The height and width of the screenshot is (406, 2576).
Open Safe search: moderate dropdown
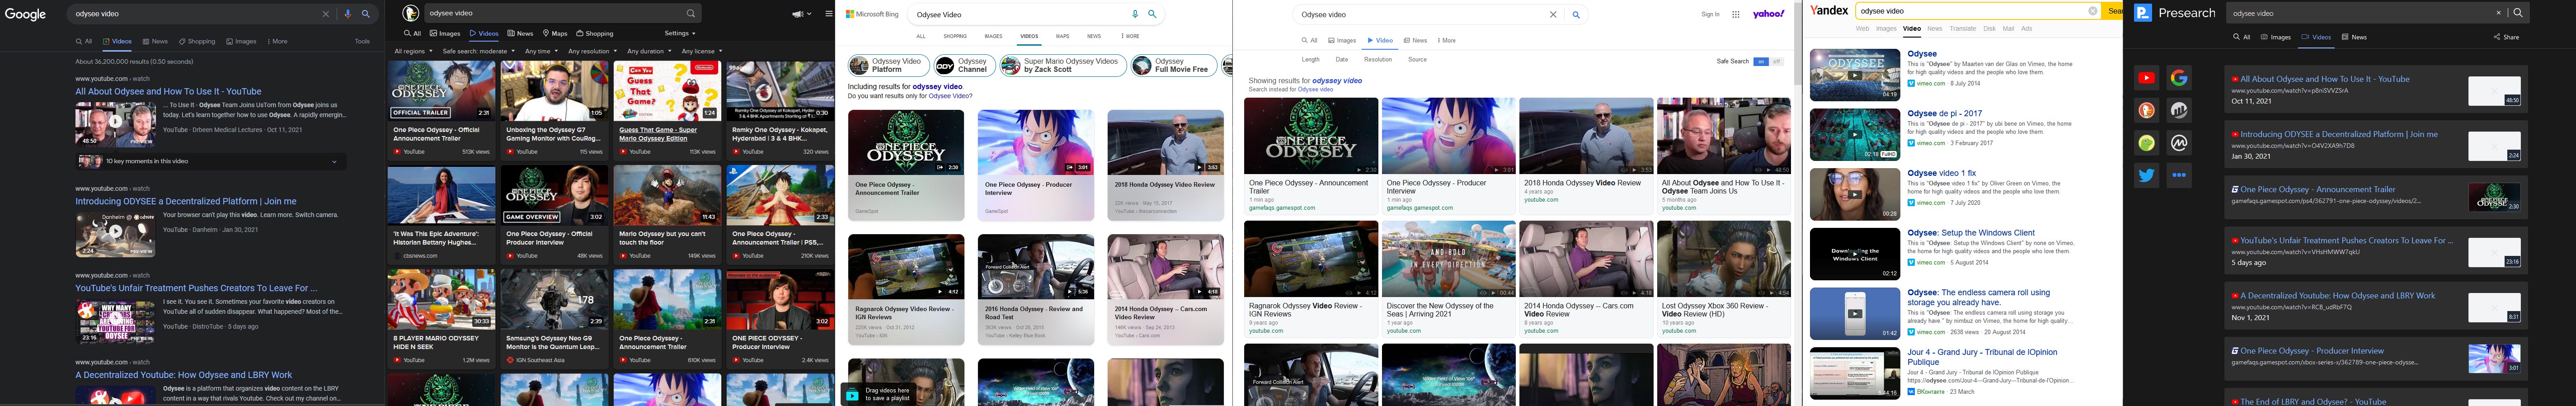(x=478, y=51)
